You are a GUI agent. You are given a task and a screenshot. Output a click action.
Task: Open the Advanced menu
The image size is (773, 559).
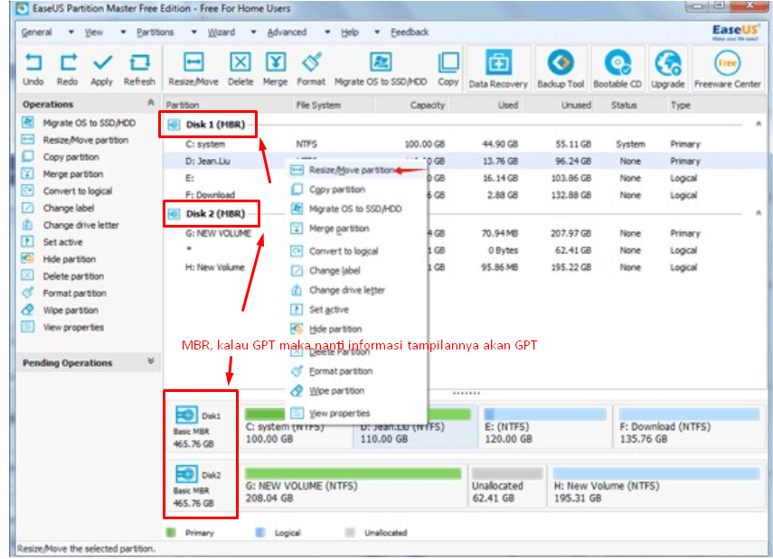pyautogui.click(x=287, y=32)
